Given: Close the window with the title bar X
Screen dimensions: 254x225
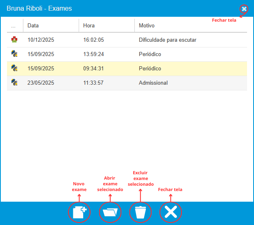Looking at the screenshot, I should (244, 9).
